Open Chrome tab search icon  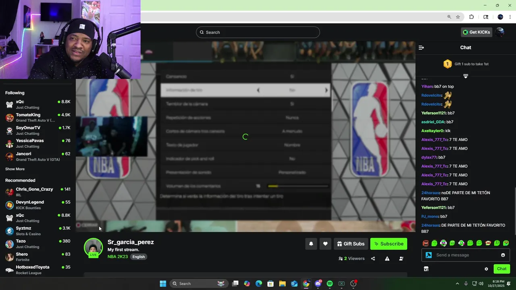coord(486,17)
